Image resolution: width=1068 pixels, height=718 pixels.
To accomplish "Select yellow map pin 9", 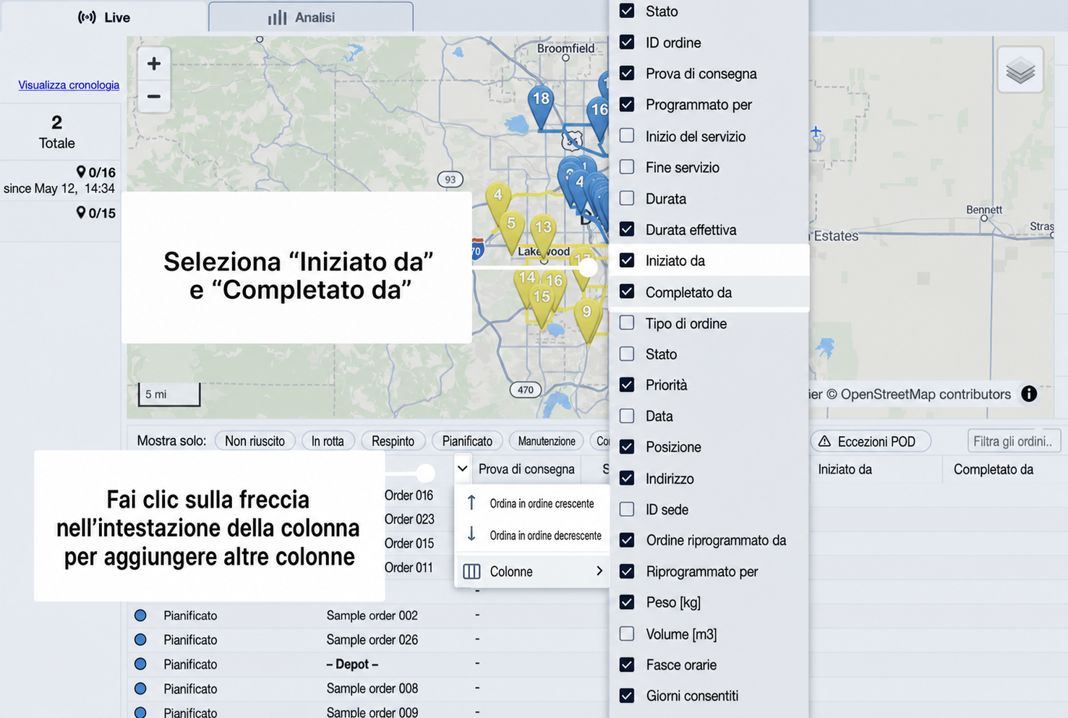I will (x=586, y=319).
